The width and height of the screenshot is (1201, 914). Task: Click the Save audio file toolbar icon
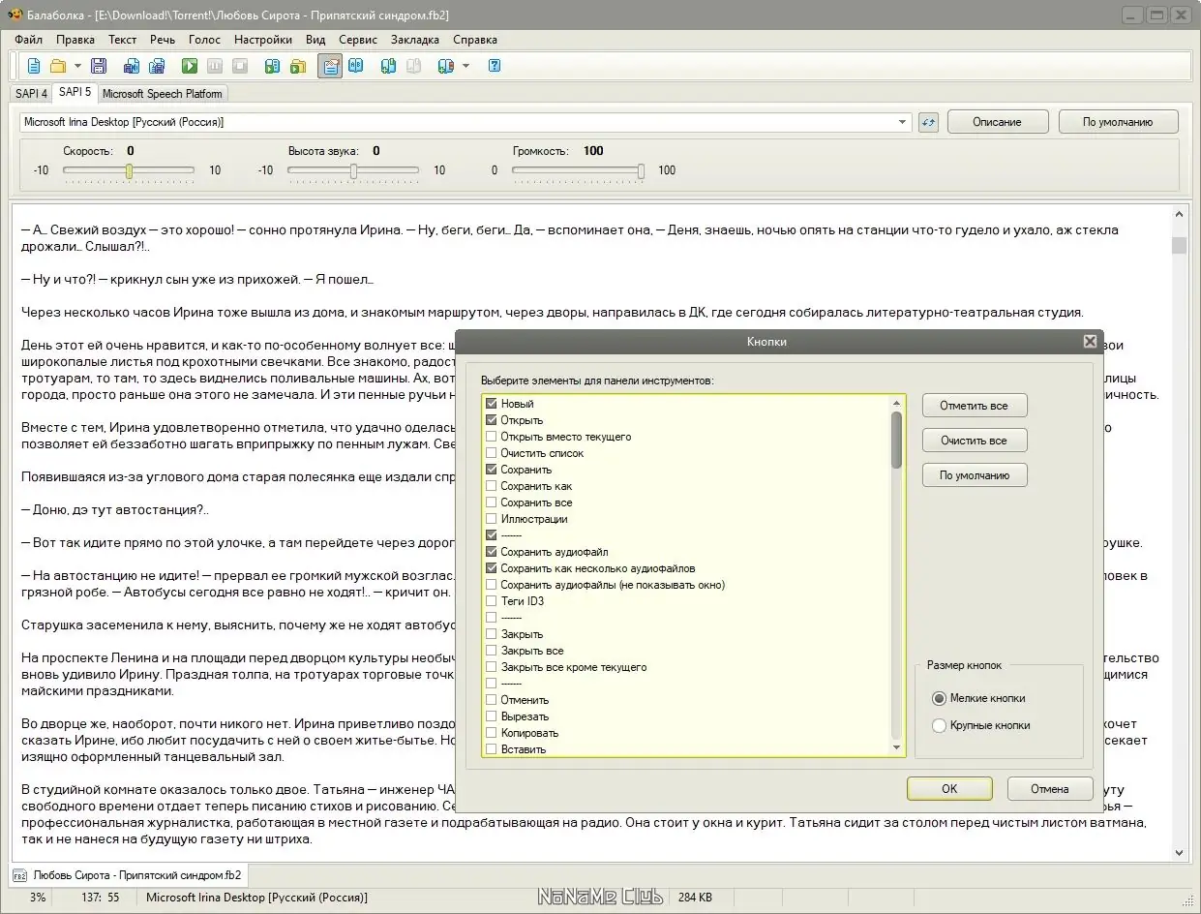[131, 66]
